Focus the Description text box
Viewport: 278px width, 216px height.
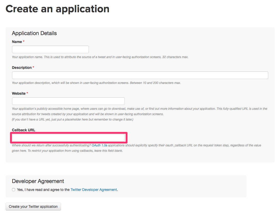click(140, 75)
